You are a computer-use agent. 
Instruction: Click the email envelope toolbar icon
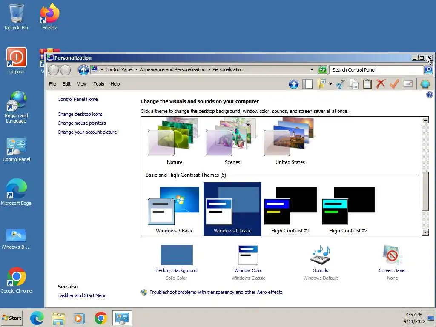click(408, 84)
